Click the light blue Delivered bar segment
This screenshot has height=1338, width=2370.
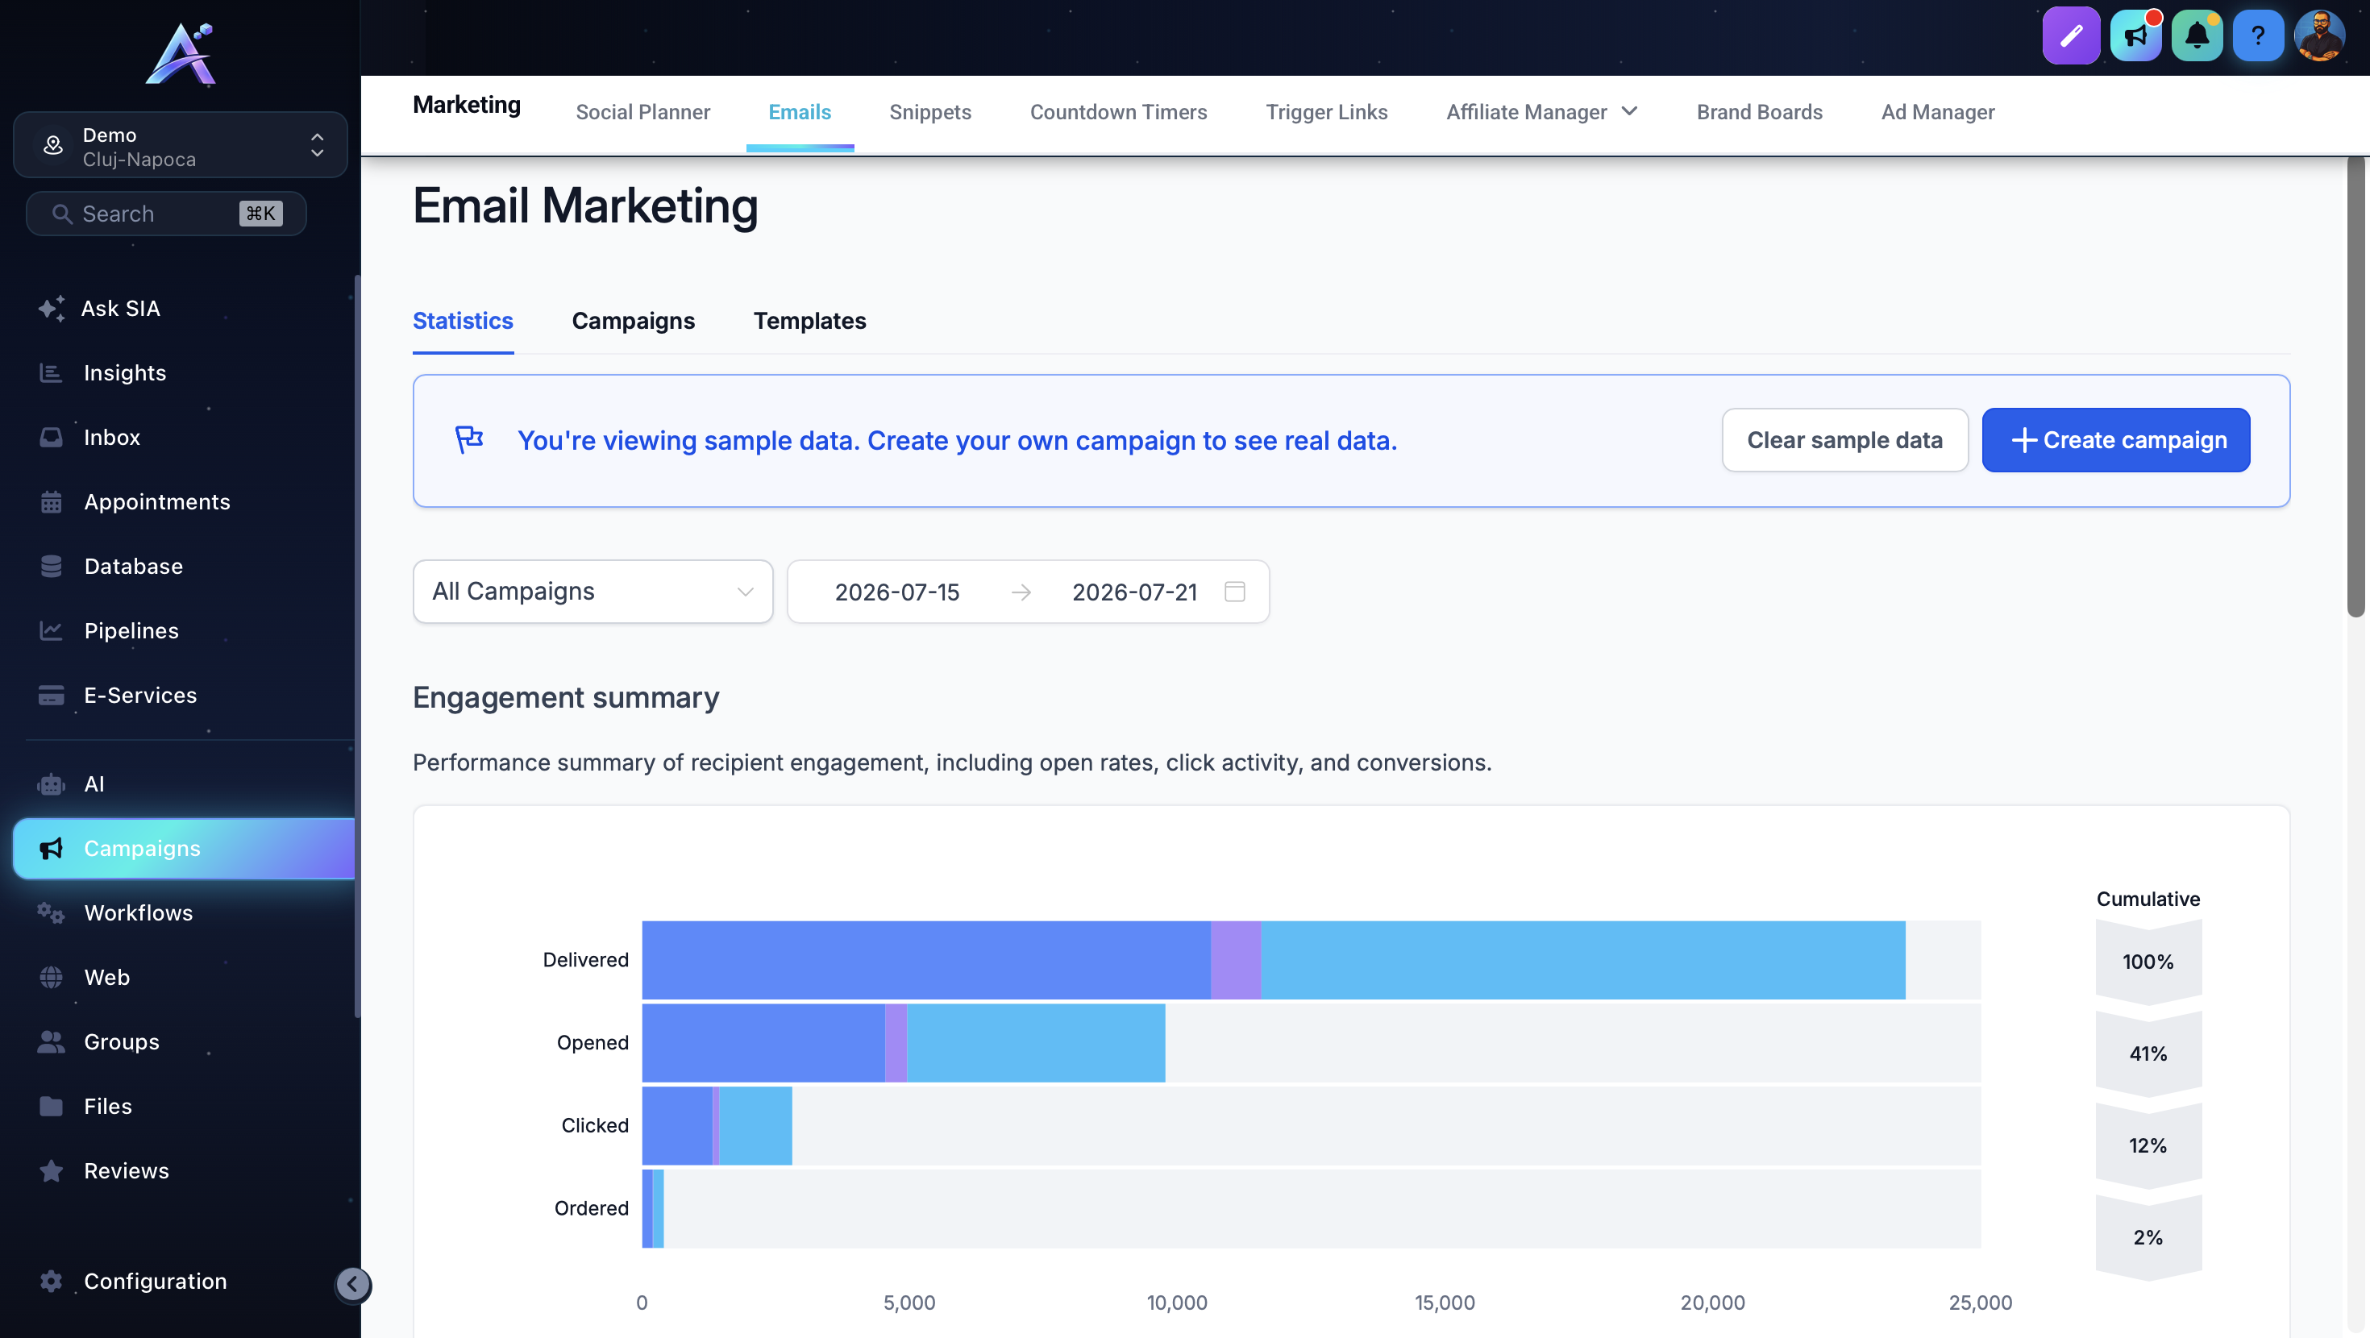click(x=1582, y=960)
